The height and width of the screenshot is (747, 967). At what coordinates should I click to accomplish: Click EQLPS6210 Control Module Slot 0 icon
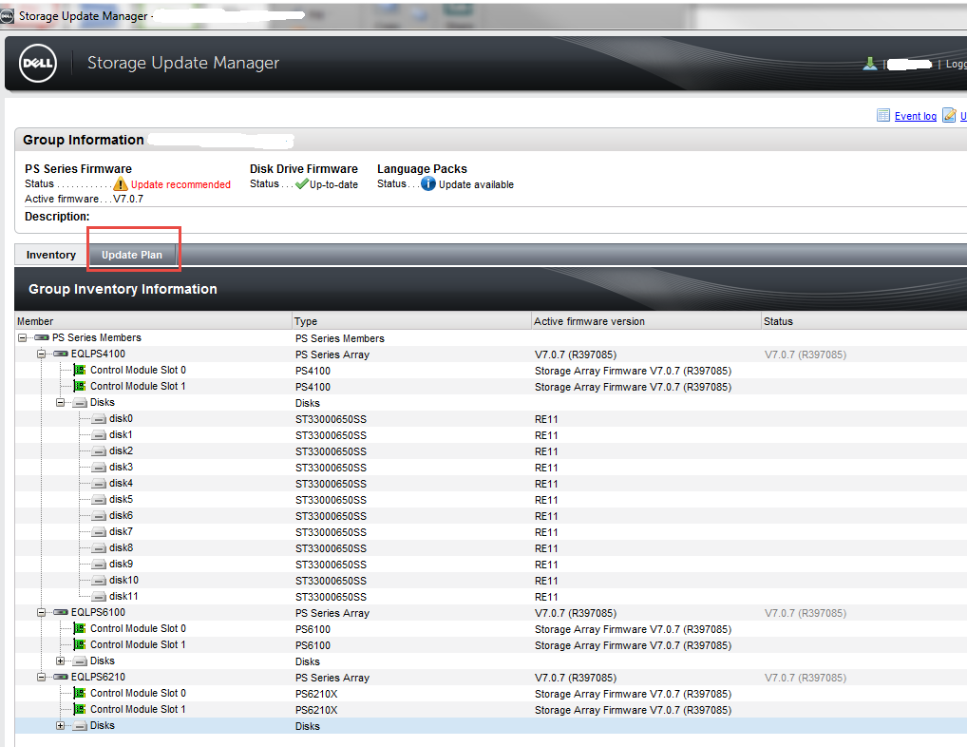point(80,693)
